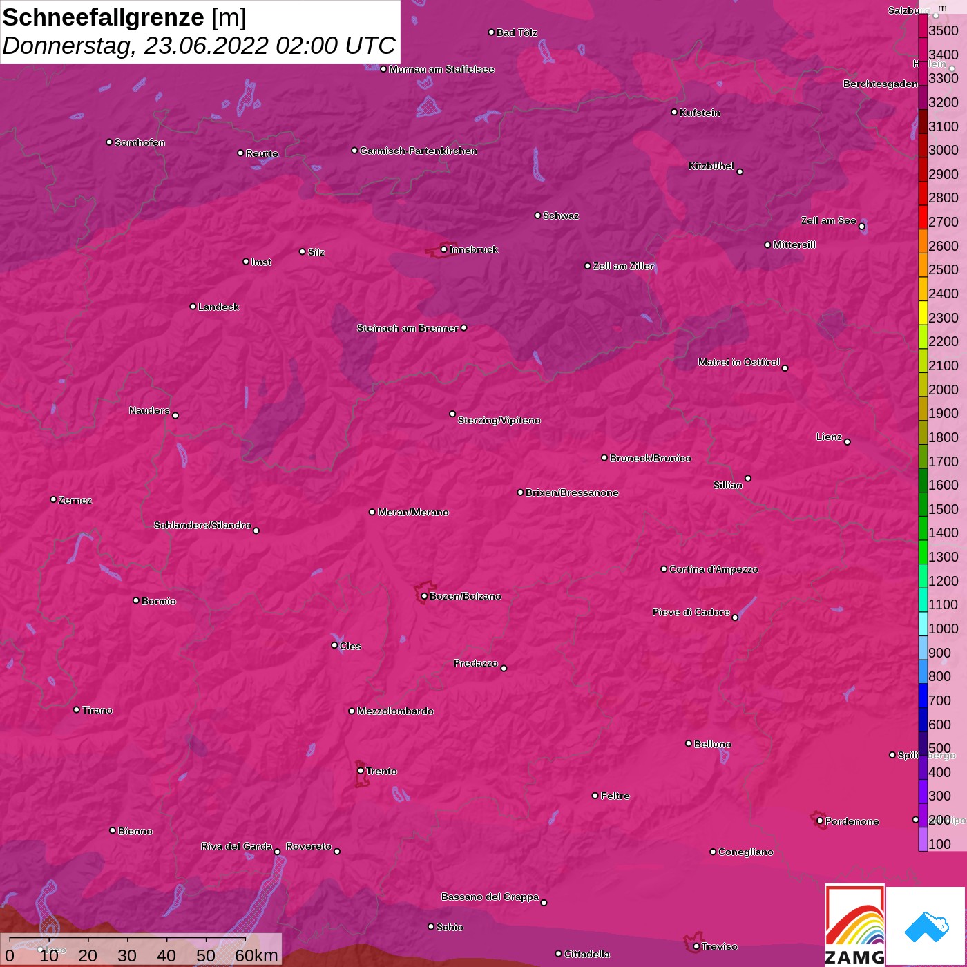Image resolution: width=967 pixels, height=967 pixels.
Task: Click the Garmisch-Partenkirchen label
Action: pos(419,151)
